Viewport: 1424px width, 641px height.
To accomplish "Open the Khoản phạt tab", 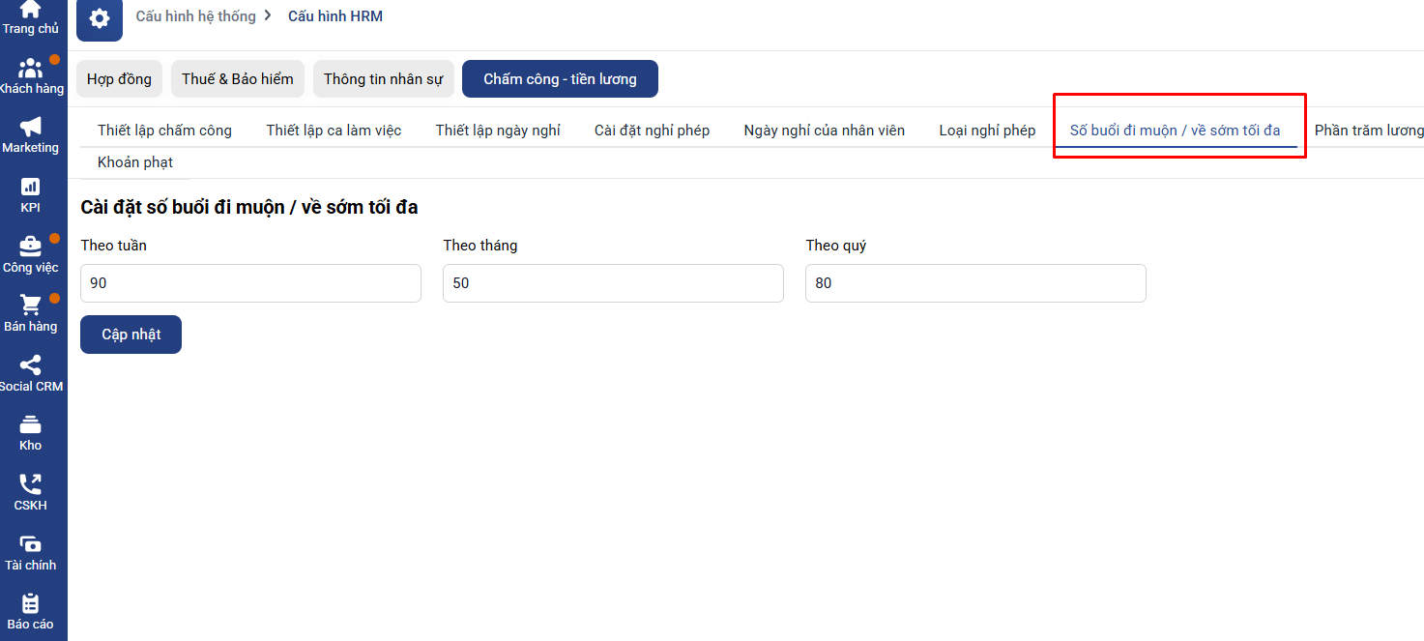I will click(135, 162).
